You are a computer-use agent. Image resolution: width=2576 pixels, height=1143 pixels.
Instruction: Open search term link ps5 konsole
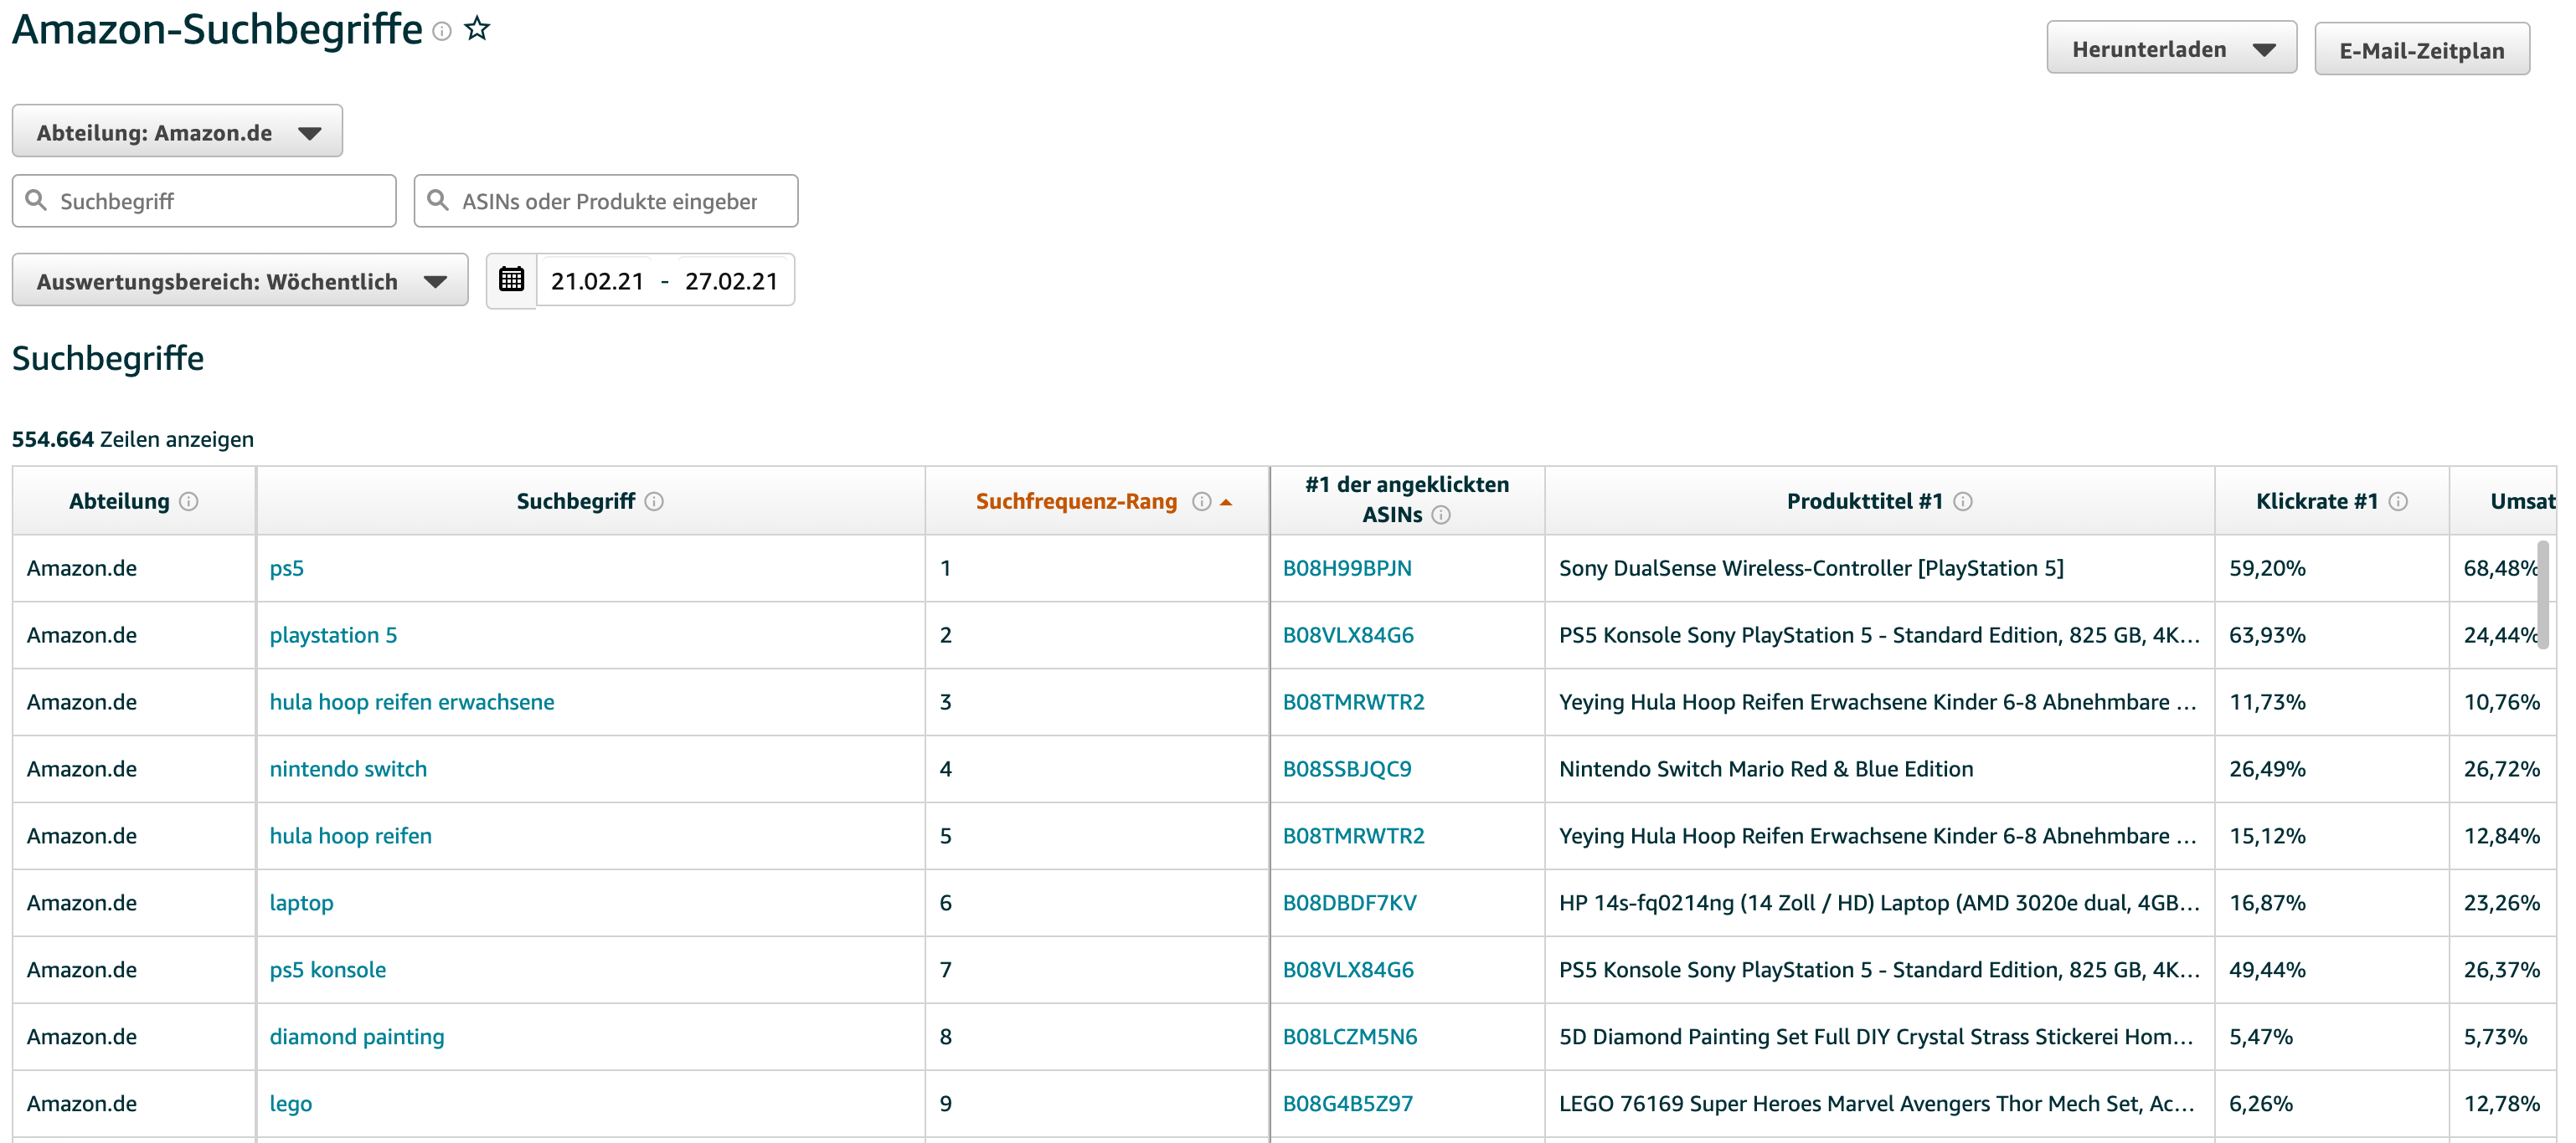pos(328,970)
